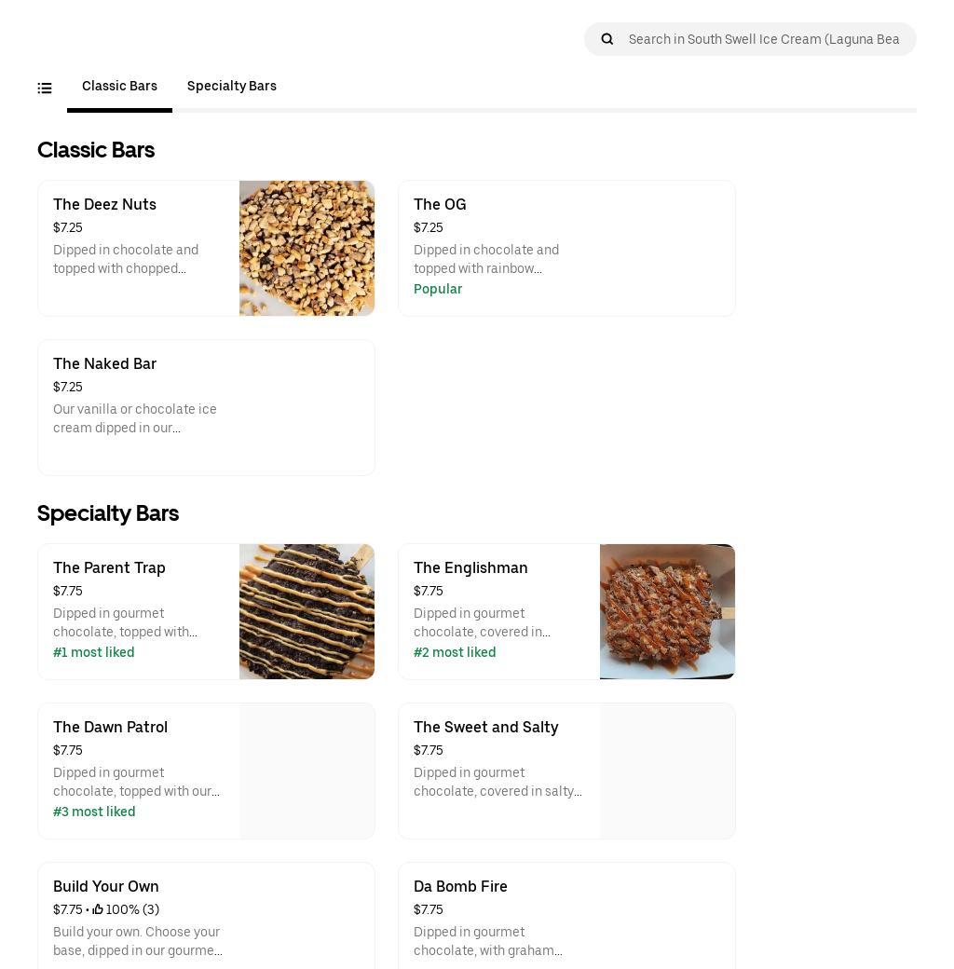Click The Dawn Patrol image placeholder
The width and height of the screenshot is (954, 969).
[307, 771]
